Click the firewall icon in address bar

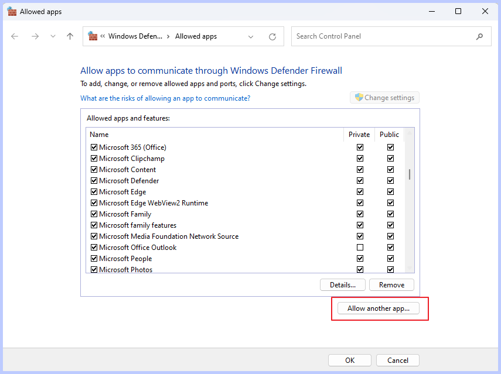pyautogui.click(x=93, y=36)
